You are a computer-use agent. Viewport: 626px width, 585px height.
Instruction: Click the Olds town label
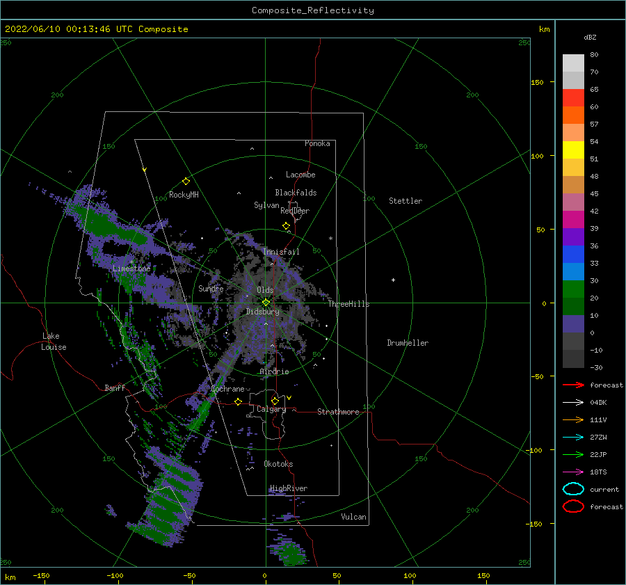click(265, 290)
